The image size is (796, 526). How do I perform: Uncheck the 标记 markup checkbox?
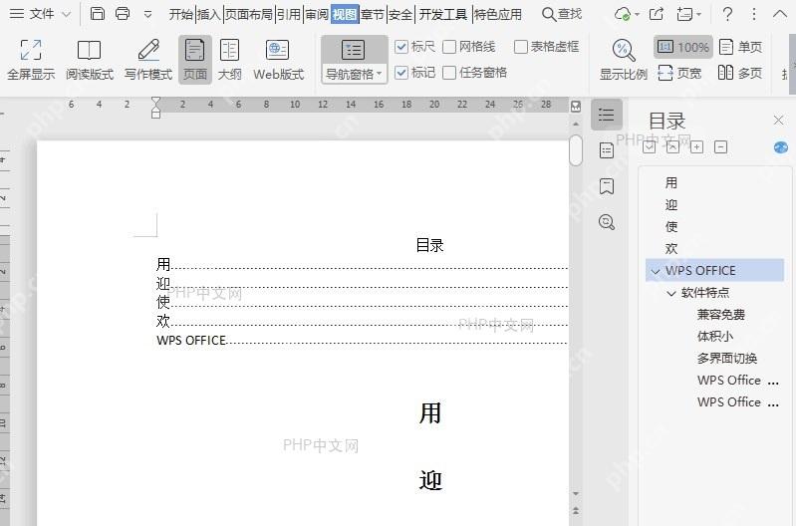[401, 73]
